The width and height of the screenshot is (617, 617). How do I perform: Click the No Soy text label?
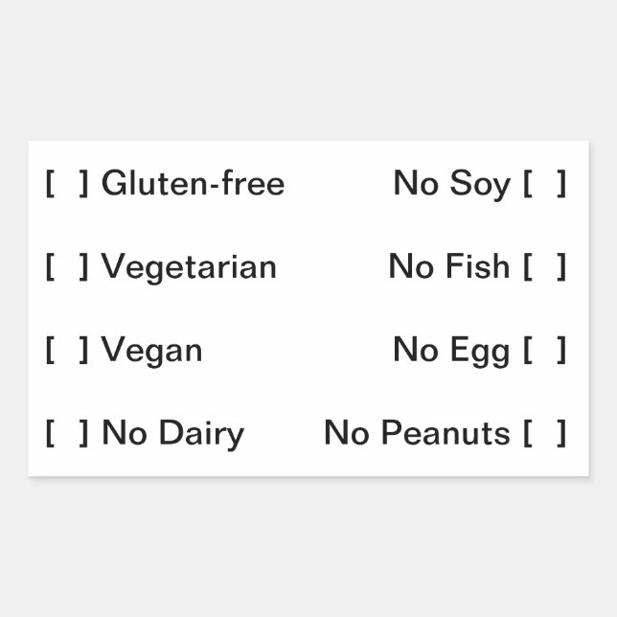pos(451,183)
